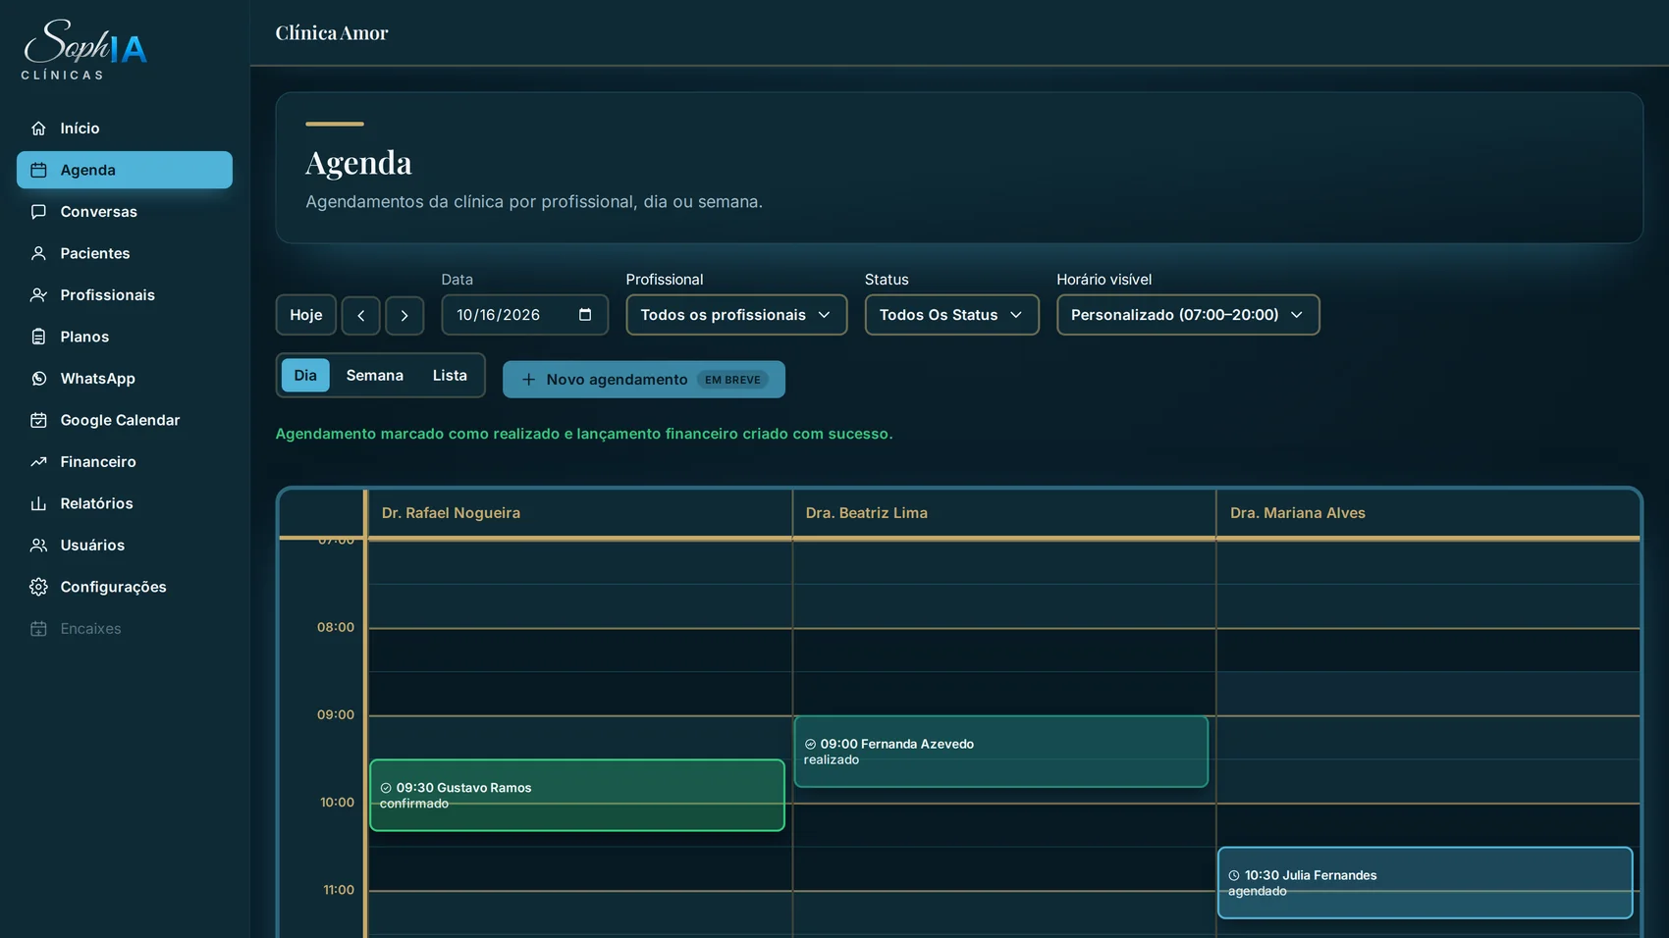This screenshot has height=938, width=1669.
Task: Open Relatórios from the sidebar
Action: 125,503
